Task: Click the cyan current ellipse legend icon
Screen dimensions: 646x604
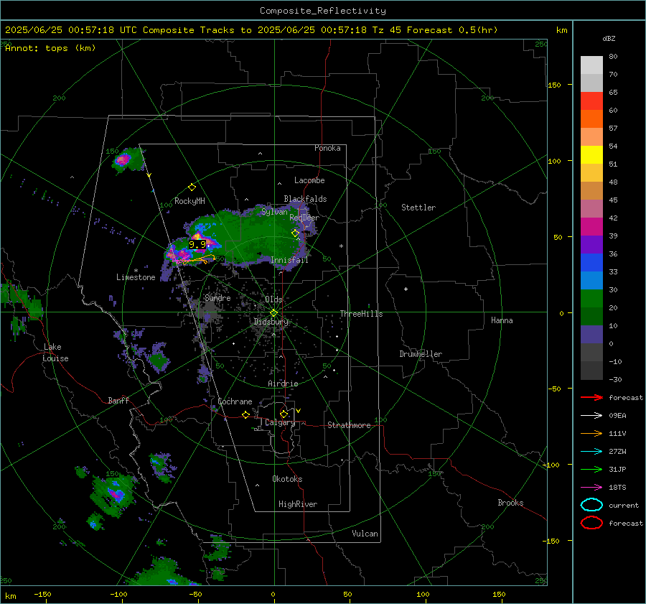Action: (x=591, y=505)
